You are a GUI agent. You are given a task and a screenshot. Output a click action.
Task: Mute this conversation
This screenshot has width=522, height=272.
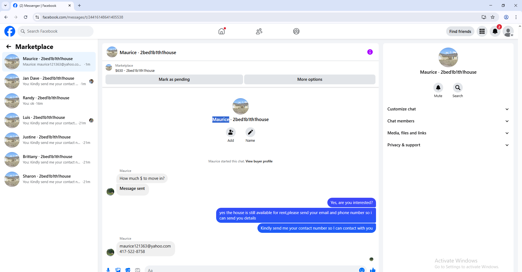coord(438,88)
